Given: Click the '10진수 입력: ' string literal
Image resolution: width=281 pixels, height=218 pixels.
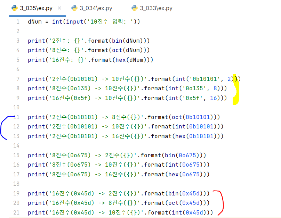Looking at the screenshot, I should 110,22.
